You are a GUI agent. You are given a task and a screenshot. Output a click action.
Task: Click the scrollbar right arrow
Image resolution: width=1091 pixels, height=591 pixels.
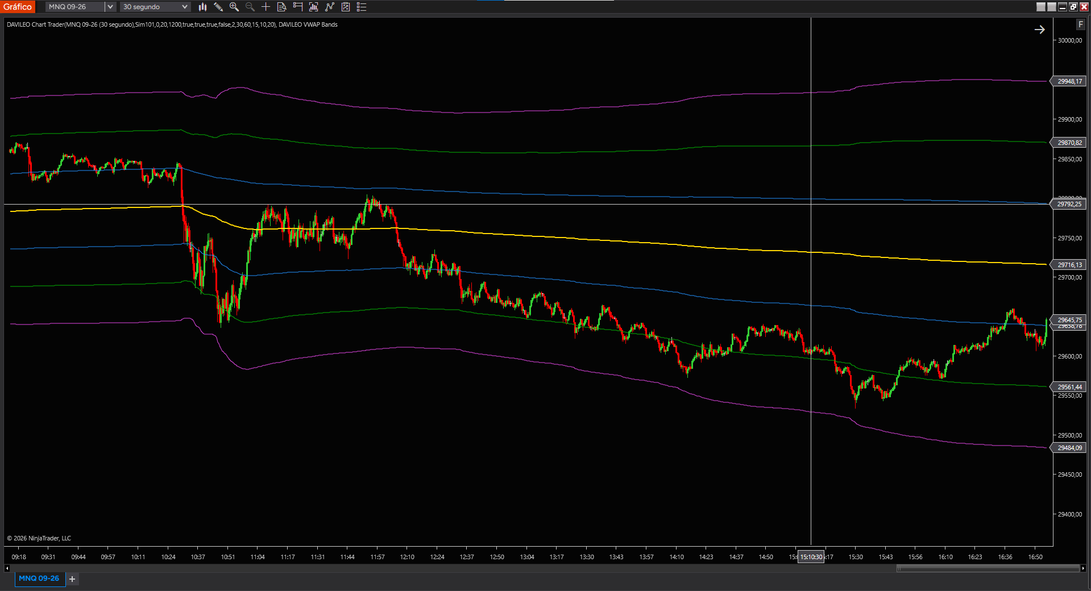[1083, 568]
